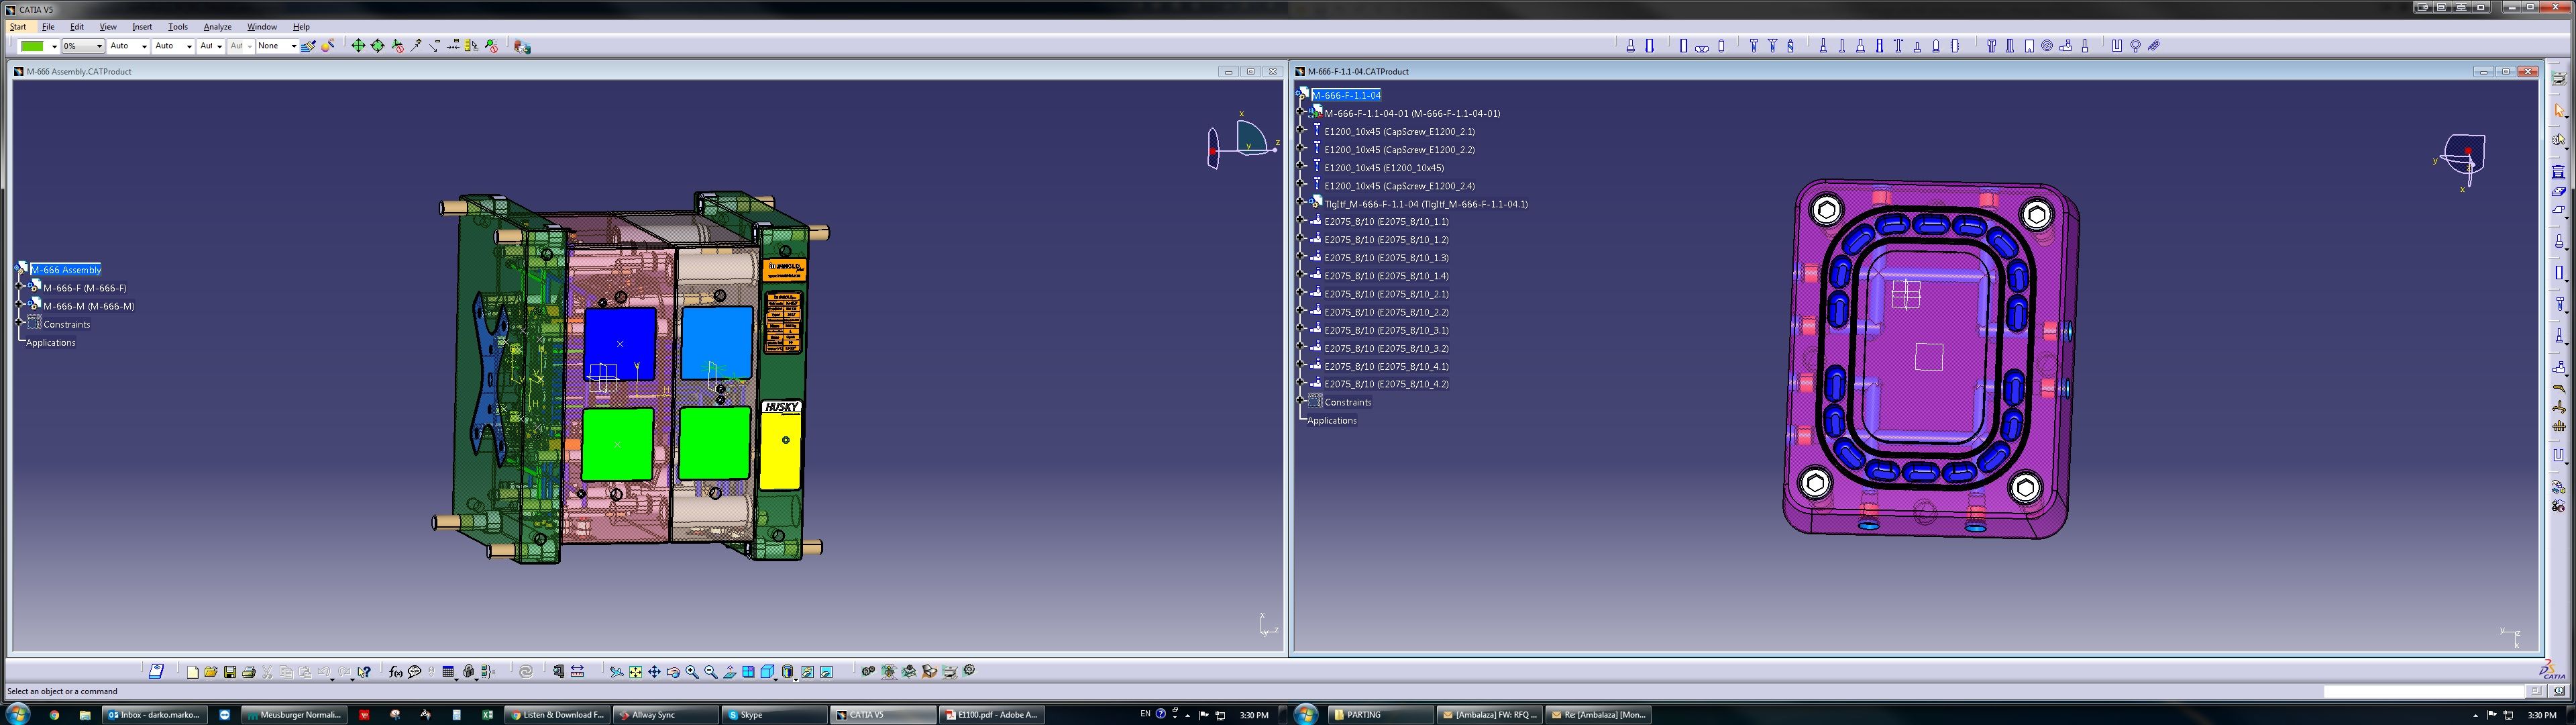Open the Analyze menu
The image size is (2576, 725).
click(x=217, y=27)
